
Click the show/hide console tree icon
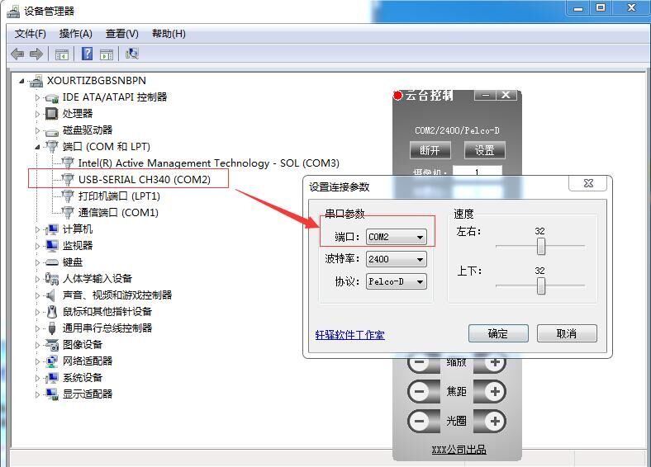tap(61, 54)
